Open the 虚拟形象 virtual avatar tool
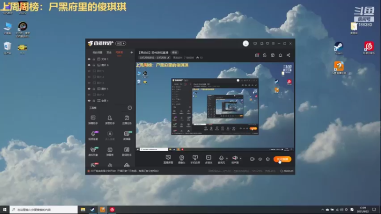 pyautogui.click(x=93, y=151)
